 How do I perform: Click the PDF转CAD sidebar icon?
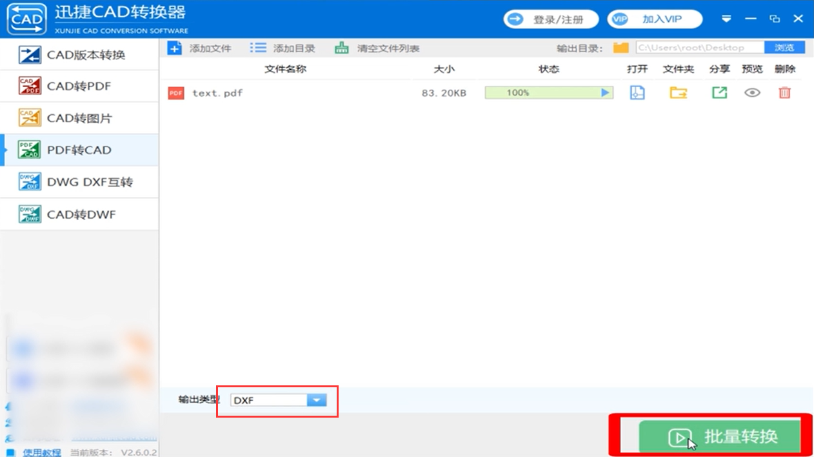(29, 150)
